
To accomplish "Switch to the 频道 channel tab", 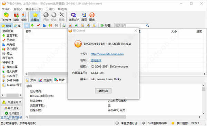I will pos(7,26).
